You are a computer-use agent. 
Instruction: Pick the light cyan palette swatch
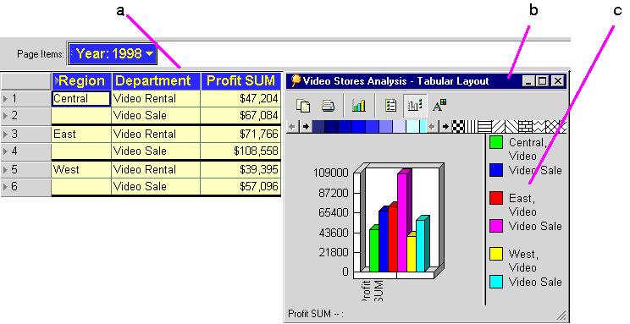coord(412,127)
